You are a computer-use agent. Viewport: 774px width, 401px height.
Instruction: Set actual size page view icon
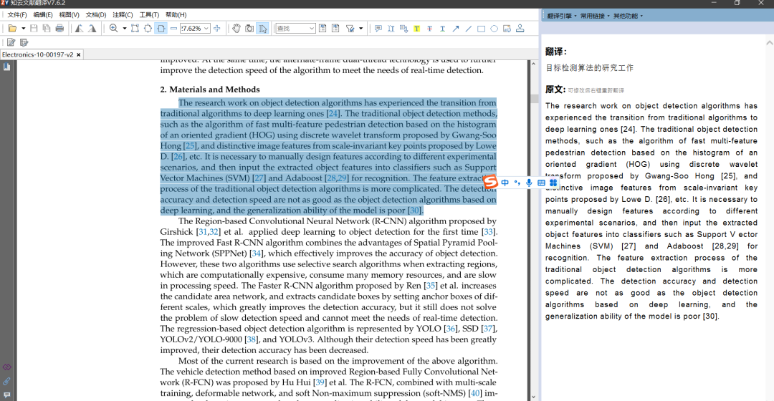[x=135, y=29]
